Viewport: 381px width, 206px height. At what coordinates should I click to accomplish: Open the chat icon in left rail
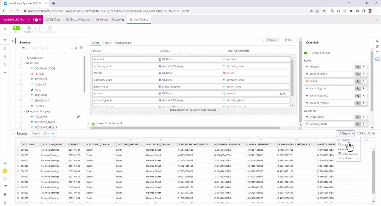click(5, 179)
